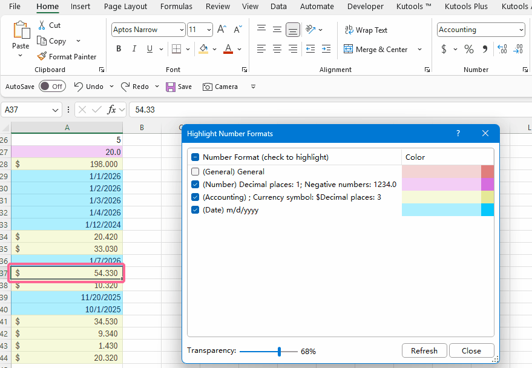Click the Camera tool in the quick toolbar

[x=220, y=87]
